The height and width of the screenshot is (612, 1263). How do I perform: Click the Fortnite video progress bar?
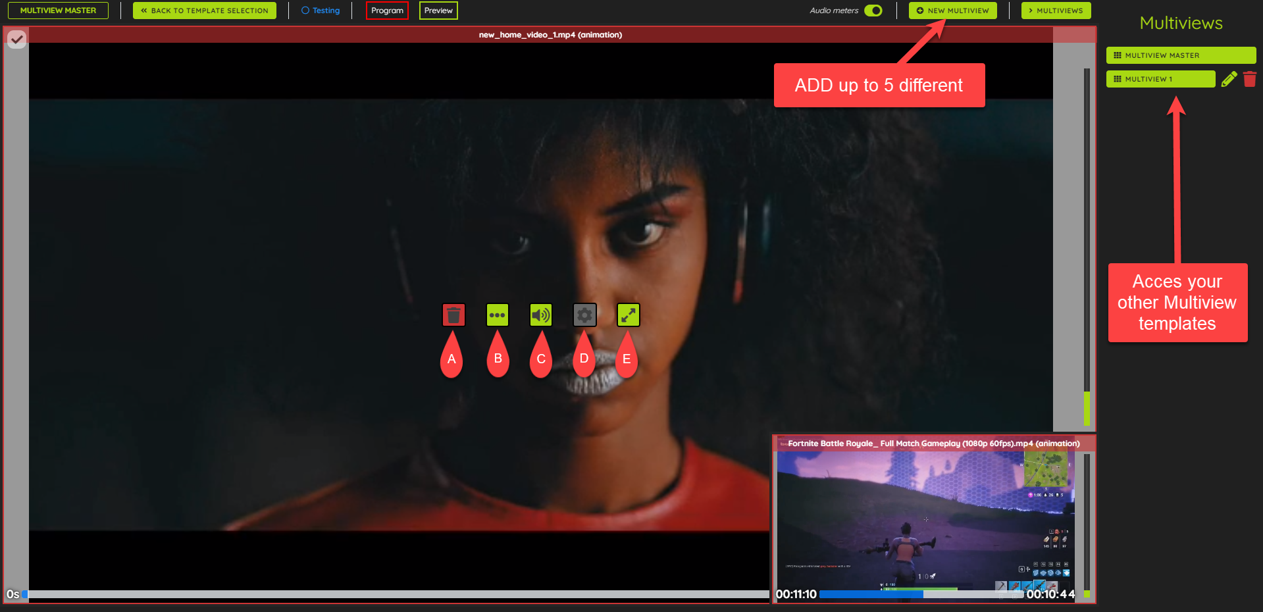coord(920,594)
